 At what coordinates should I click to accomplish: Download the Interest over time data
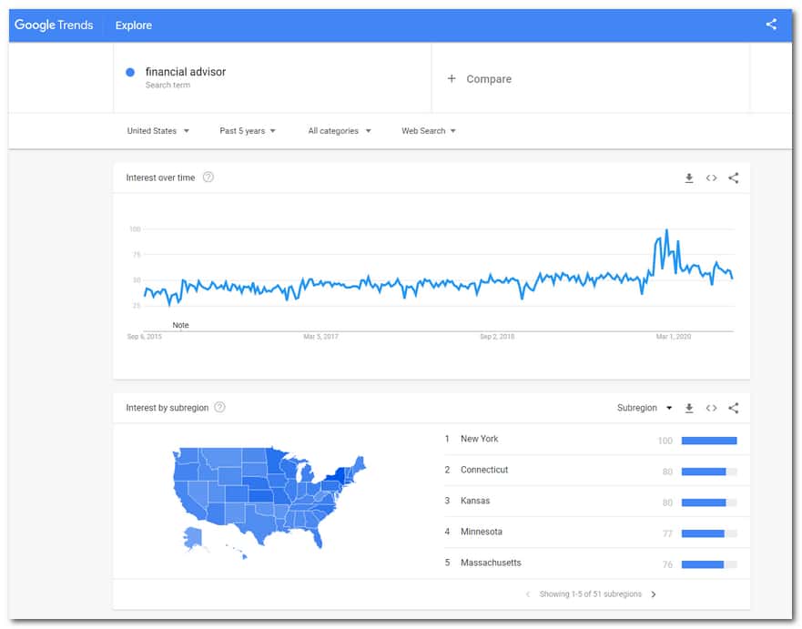click(x=689, y=178)
